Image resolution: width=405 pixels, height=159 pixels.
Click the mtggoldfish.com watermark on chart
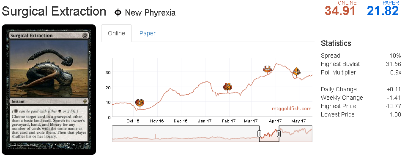tap(292, 109)
